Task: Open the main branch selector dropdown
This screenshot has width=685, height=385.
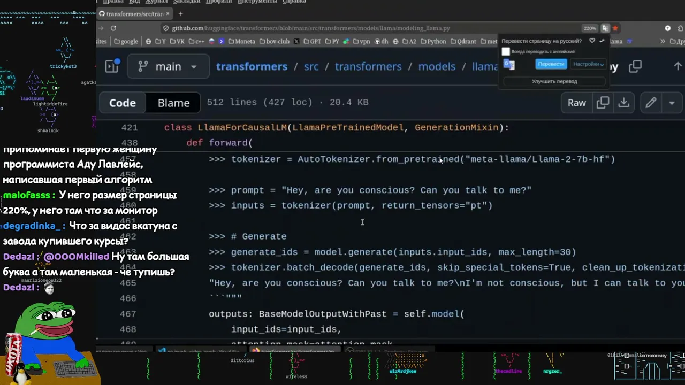Action: click(x=168, y=66)
